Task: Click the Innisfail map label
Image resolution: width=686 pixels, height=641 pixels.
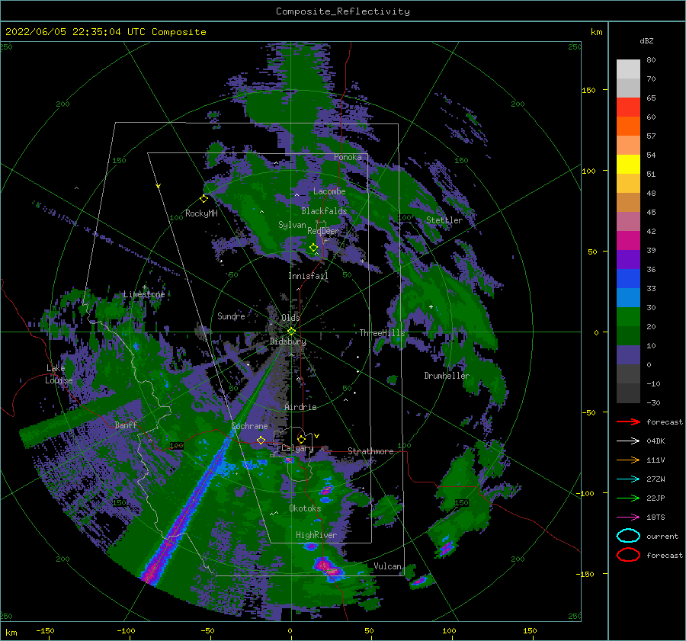Action: [x=308, y=276]
